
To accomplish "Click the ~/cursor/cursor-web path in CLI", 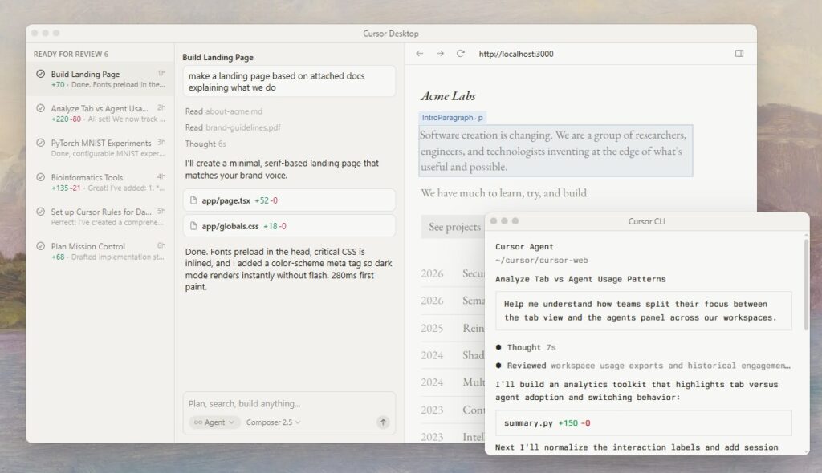I will [542, 261].
